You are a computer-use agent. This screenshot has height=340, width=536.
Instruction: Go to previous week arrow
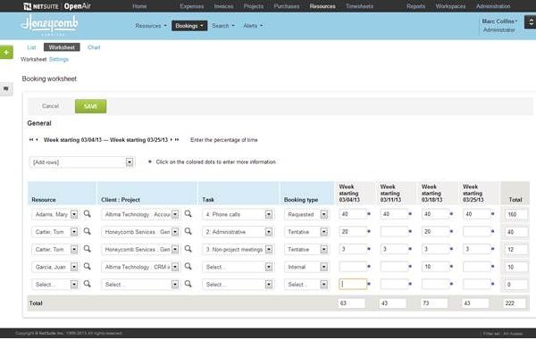coord(37,139)
